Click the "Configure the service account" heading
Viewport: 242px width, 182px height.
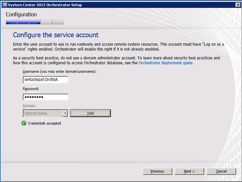tap(56, 35)
